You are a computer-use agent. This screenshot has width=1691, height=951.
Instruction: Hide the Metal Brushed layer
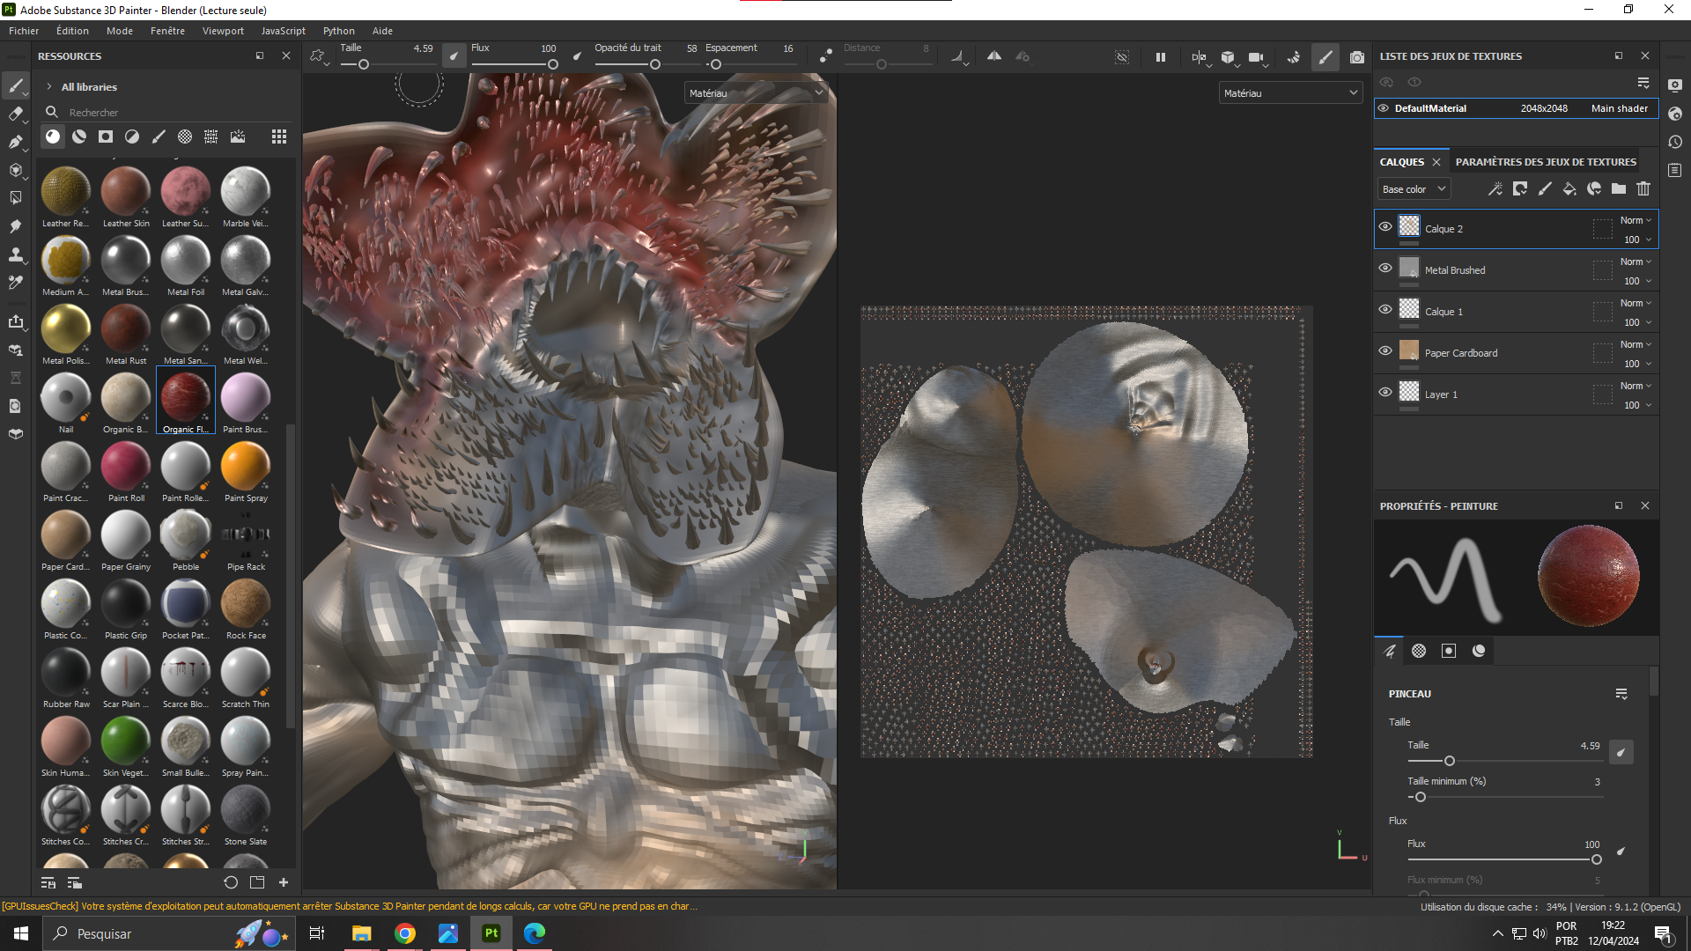coord(1385,269)
